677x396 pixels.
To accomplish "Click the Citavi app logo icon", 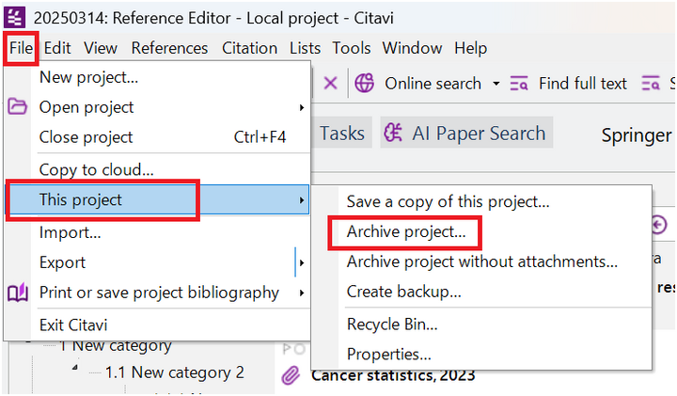I will point(15,17).
